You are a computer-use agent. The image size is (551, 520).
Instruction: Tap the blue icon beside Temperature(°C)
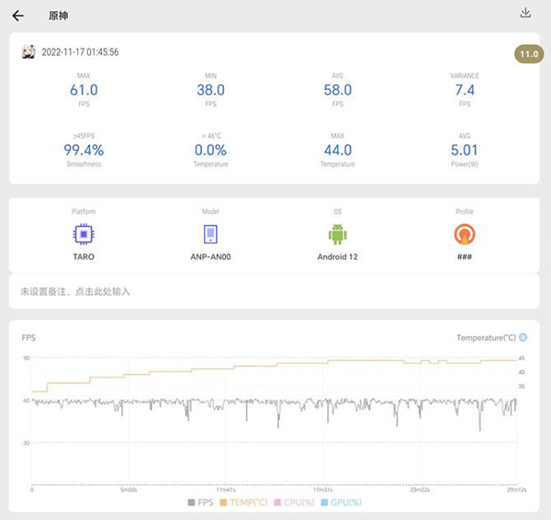523,338
